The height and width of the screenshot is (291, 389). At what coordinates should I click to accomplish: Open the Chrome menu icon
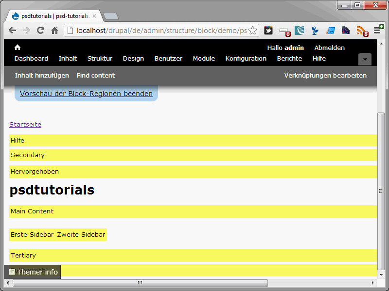click(x=377, y=31)
